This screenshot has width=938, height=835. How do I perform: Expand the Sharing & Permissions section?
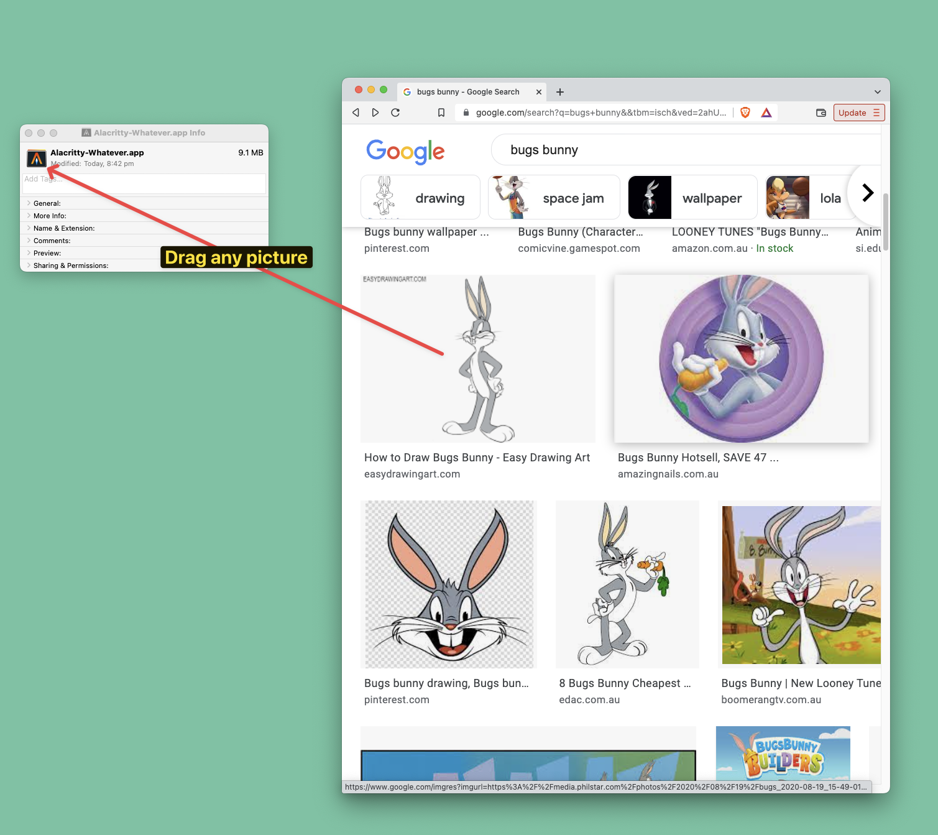[29, 265]
